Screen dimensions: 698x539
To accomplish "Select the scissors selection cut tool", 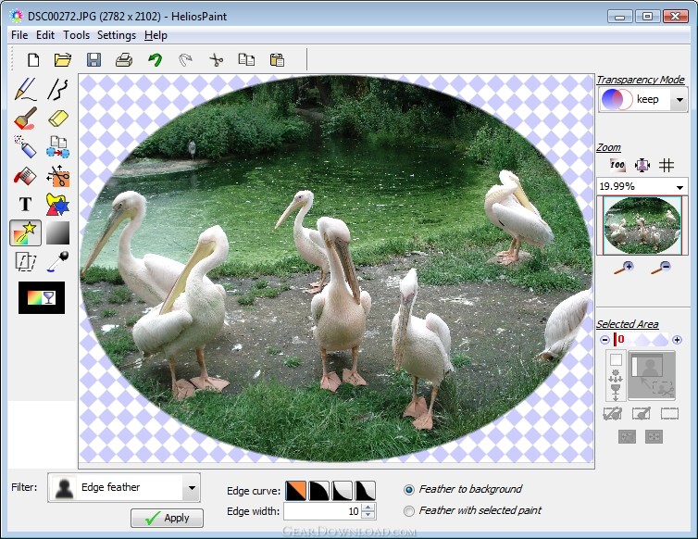I will (58, 176).
